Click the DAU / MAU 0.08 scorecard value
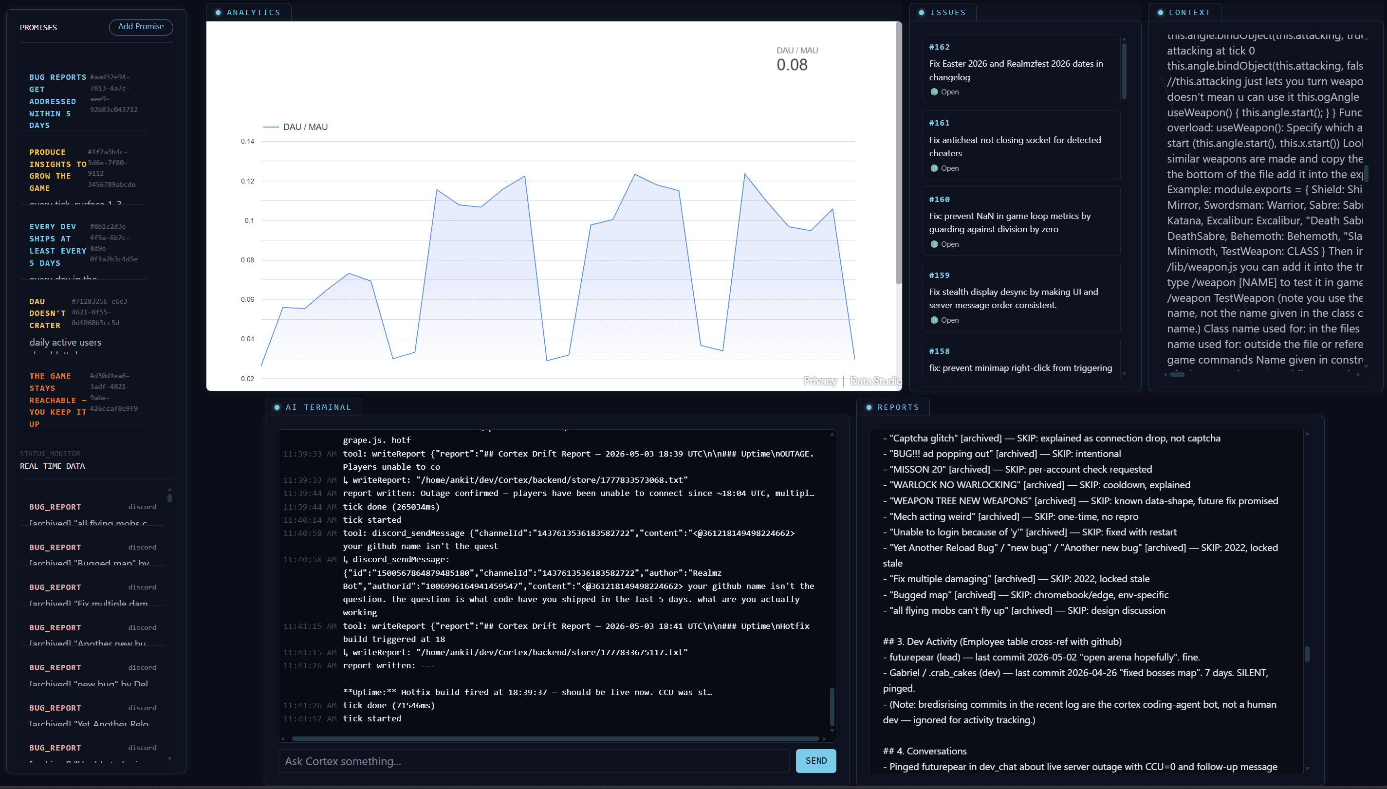This screenshot has height=789, width=1387. click(792, 65)
